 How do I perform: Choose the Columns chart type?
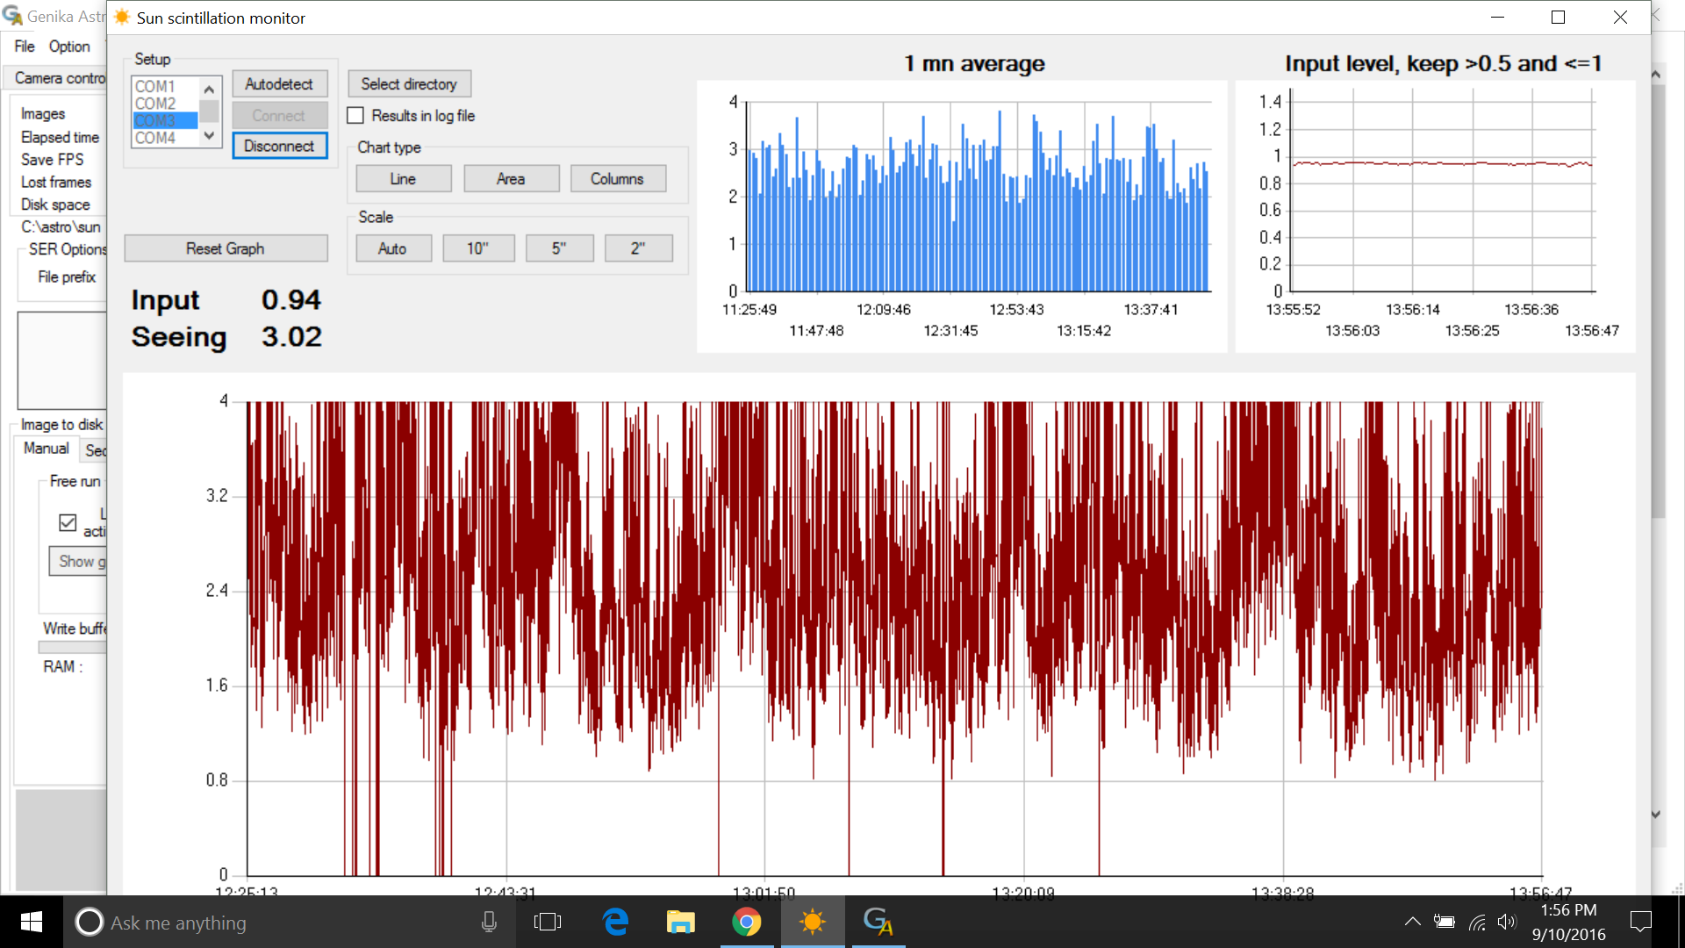(617, 179)
